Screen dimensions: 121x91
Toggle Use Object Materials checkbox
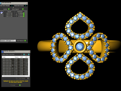[28, 78]
